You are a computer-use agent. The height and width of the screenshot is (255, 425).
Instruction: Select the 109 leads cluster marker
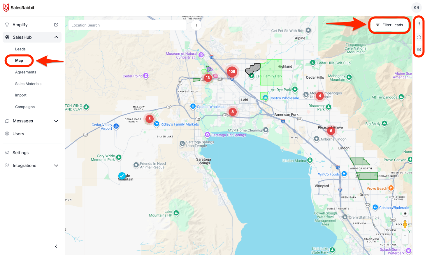pyautogui.click(x=232, y=72)
